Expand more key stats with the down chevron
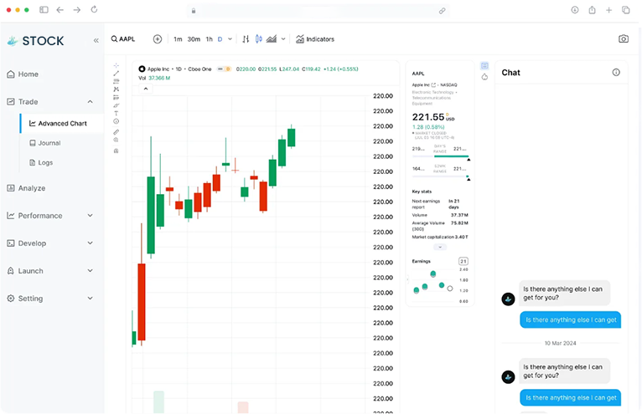Screen dimensions: 642x414 440,247
